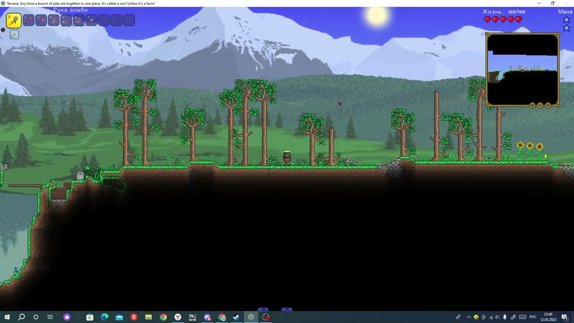
Task: Select the item in hotbar slot 7
Action: coord(91,20)
